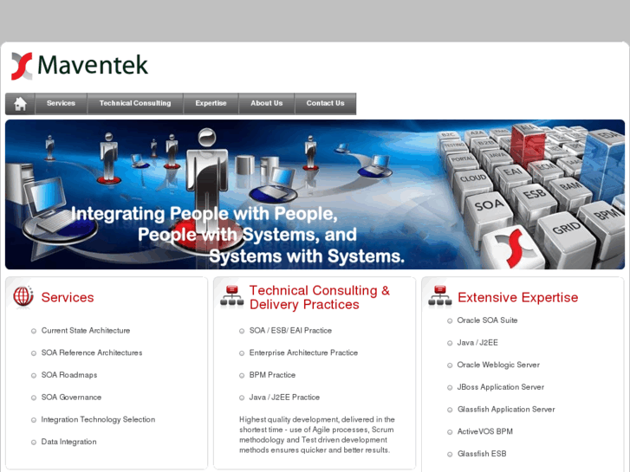Open Data Integration link
The image size is (630, 472).
click(68, 442)
